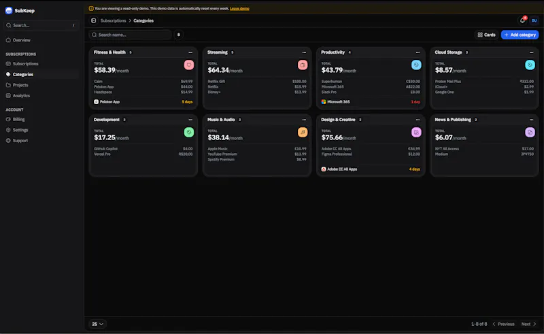The height and width of the screenshot is (334, 544).
Task: Click the Disney+ row
Action: (x=257, y=92)
